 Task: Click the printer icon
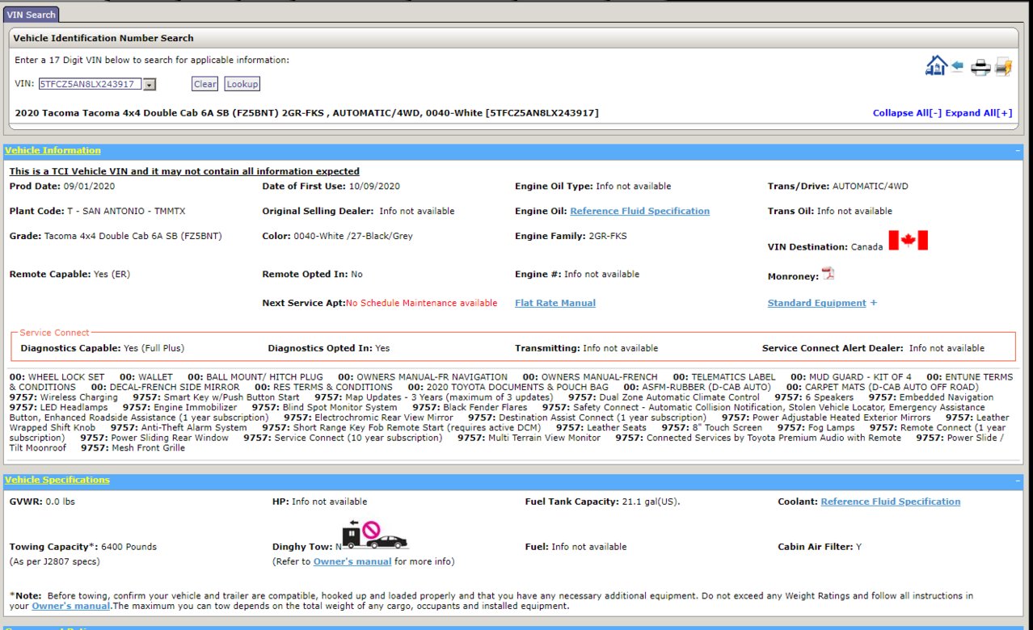point(980,67)
